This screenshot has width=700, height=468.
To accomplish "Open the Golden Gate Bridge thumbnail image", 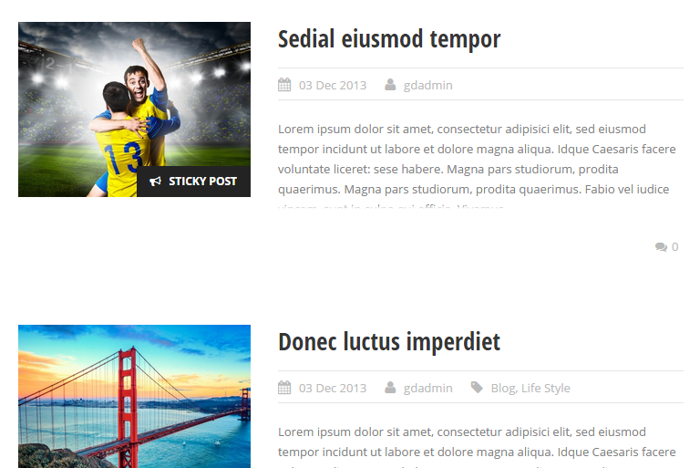I will click(134, 397).
